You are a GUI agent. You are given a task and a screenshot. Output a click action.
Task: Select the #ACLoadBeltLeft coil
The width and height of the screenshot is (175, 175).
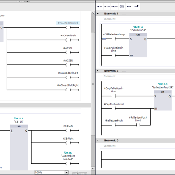(68, 77)
